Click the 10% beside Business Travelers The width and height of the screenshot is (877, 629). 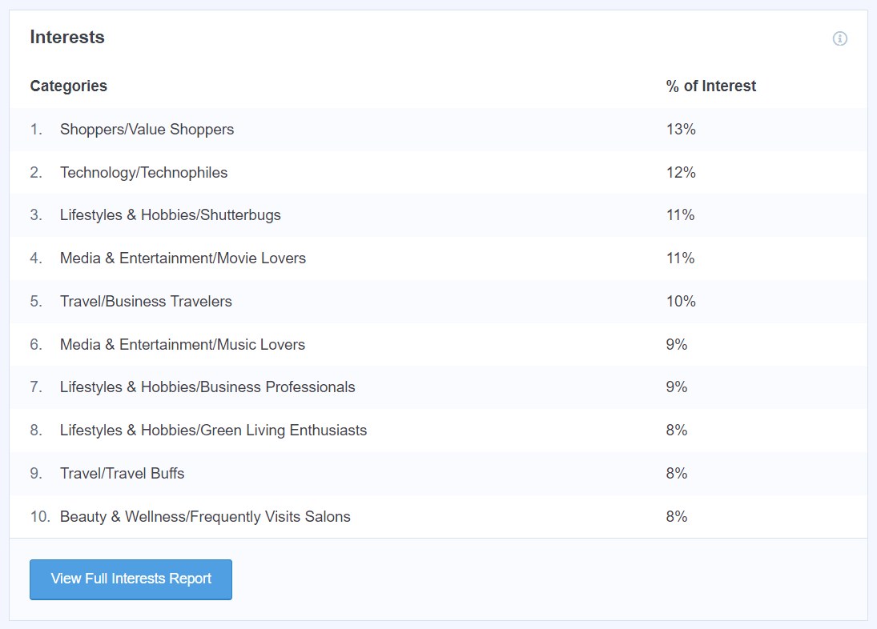tap(681, 302)
